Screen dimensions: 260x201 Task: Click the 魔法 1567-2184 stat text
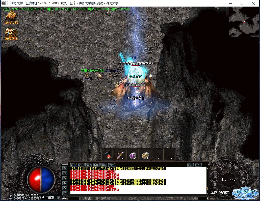pyautogui.click(x=99, y=9)
